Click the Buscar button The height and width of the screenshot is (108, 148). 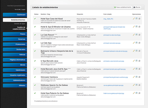[137, 7]
